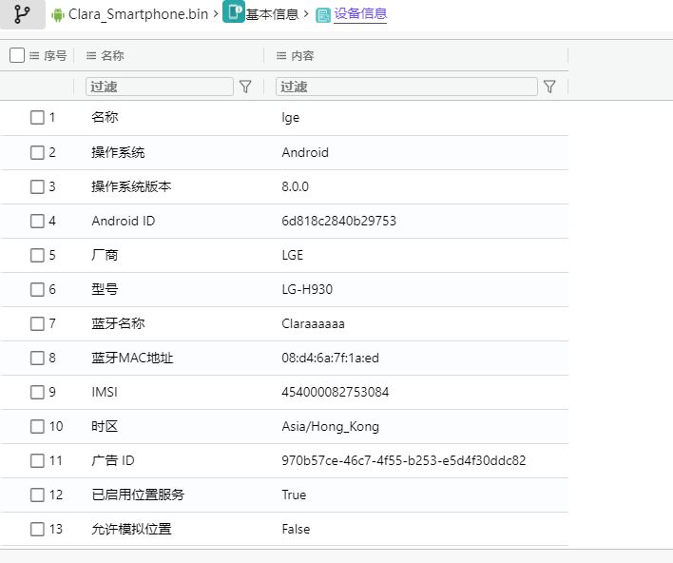Select the LG-H930 model value
673x563 pixels.
[307, 289]
